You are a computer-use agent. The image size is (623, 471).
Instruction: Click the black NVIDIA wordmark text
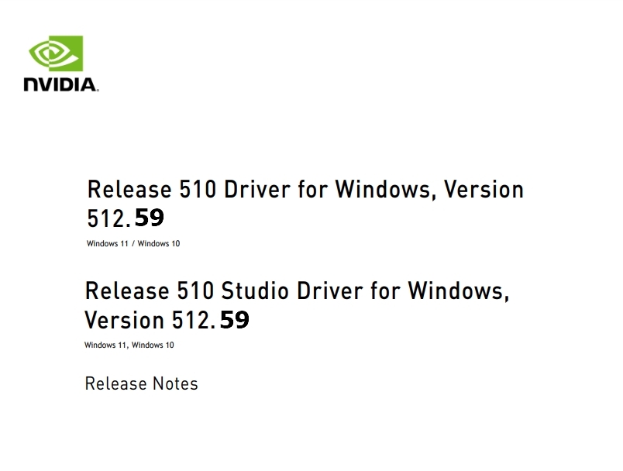(60, 84)
